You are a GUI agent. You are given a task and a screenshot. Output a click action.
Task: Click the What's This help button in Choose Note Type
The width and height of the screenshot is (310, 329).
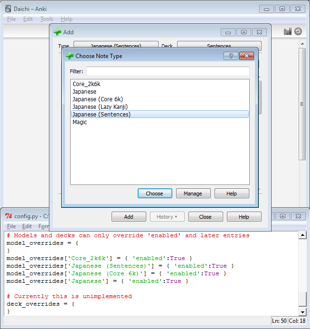(x=231, y=56)
